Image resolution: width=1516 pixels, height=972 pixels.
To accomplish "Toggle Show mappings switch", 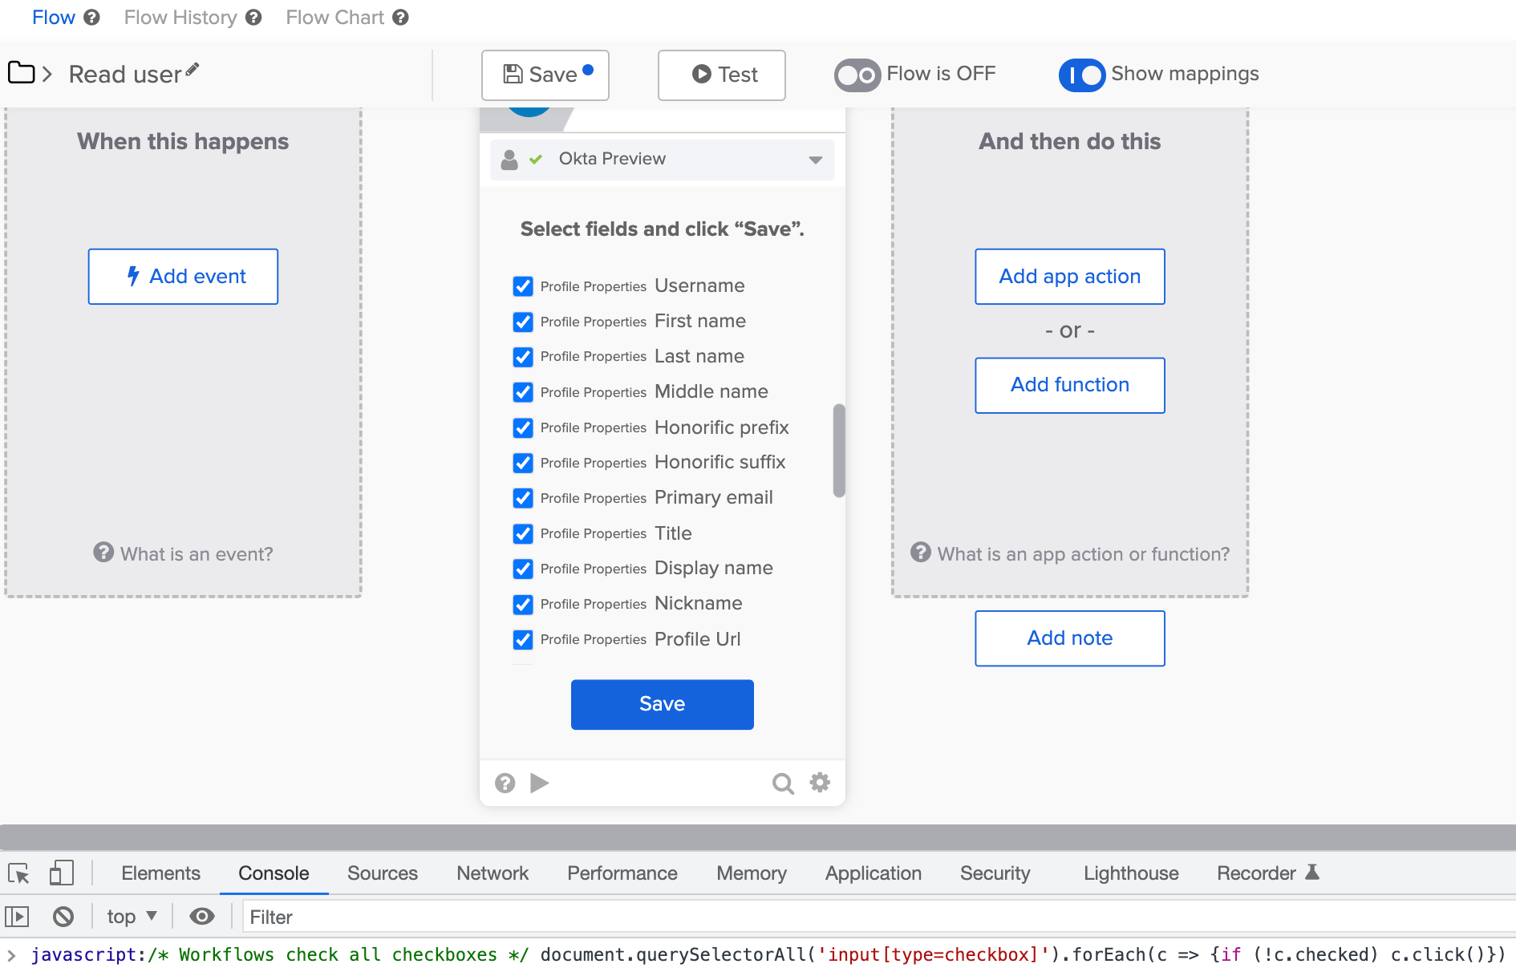I will pyautogui.click(x=1082, y=75).
